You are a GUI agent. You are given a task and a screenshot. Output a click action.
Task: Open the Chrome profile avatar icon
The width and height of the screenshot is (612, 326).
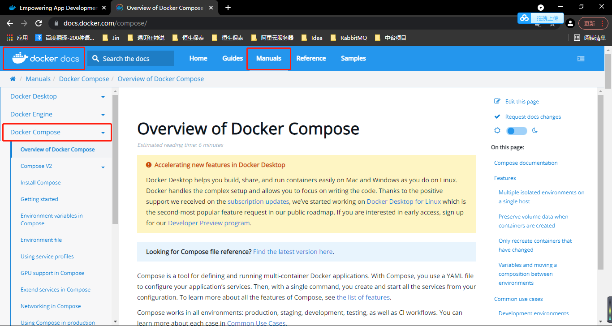point(570,23)
